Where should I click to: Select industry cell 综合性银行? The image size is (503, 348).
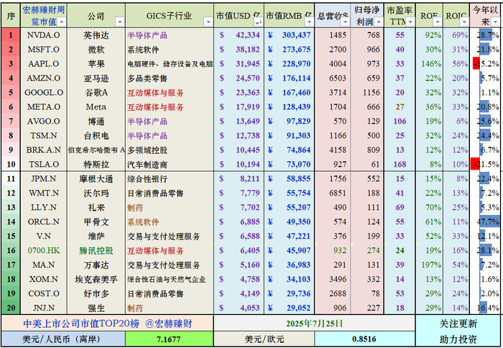170,178
